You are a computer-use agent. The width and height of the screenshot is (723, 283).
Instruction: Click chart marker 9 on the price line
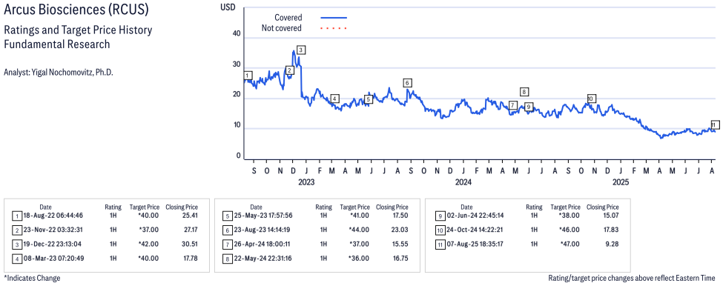coord(529,107)
